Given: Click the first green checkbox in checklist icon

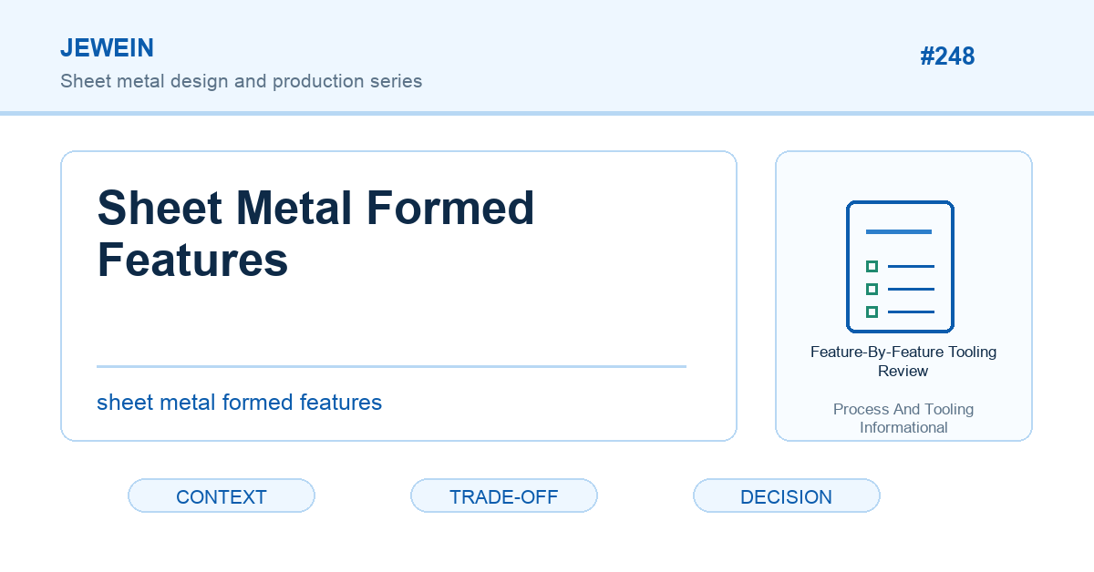Looking at the screenshot, I should [x=872, y=266].
